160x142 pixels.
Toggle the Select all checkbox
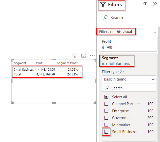[106, 97]
